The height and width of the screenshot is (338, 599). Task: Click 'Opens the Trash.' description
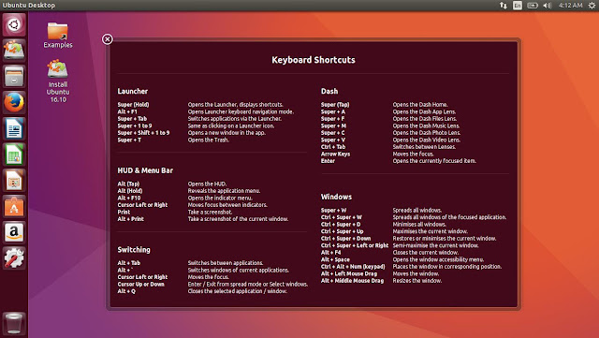tap(209, 140)
